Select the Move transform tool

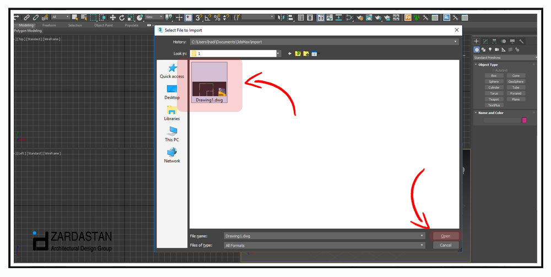[112, 18]
